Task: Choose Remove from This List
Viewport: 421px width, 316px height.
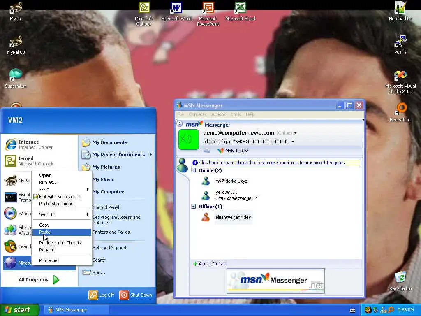Action: click(62, 243)
